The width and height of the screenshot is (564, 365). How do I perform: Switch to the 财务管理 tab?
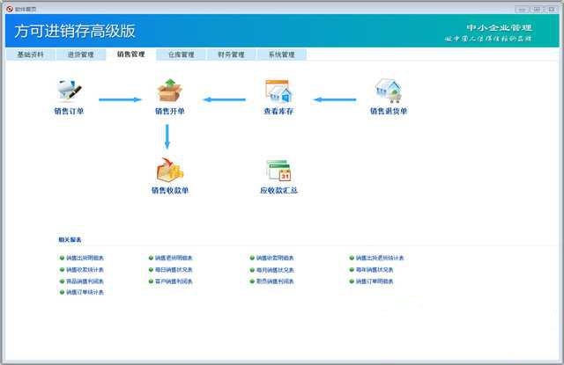click(x=231, y=55)
